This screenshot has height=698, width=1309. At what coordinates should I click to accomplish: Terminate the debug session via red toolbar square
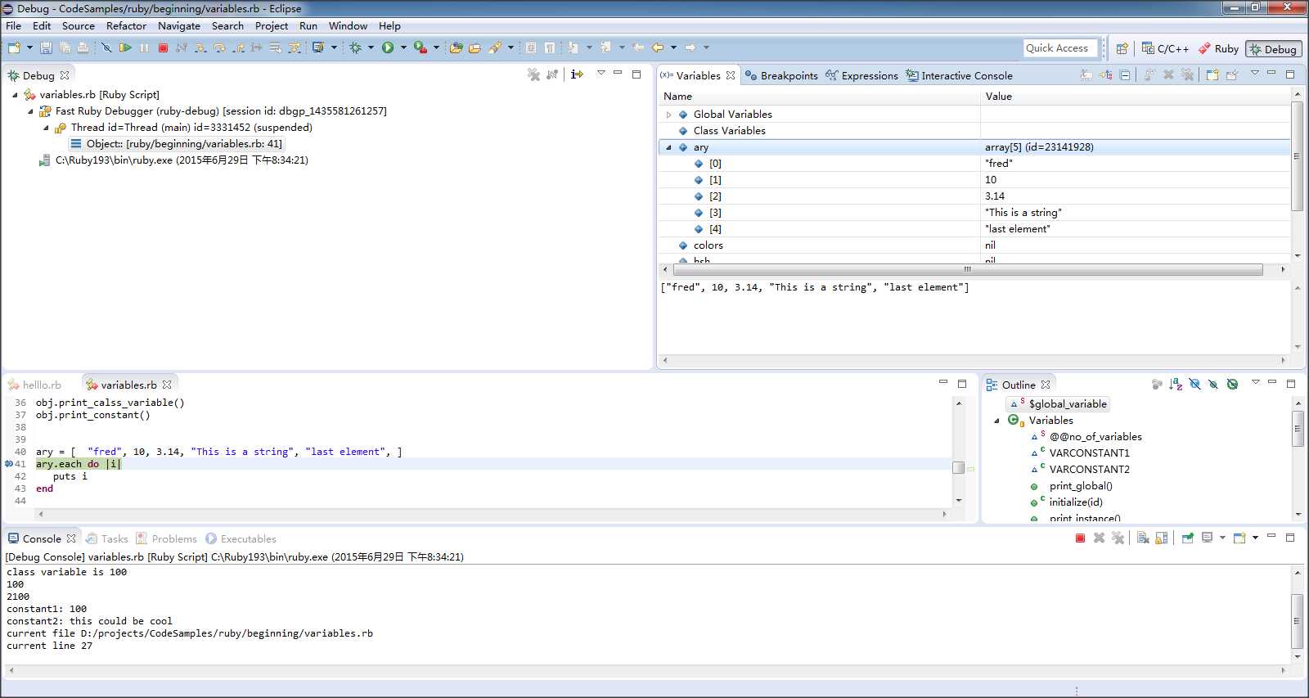pyautogui.click(x=163, y=47)
